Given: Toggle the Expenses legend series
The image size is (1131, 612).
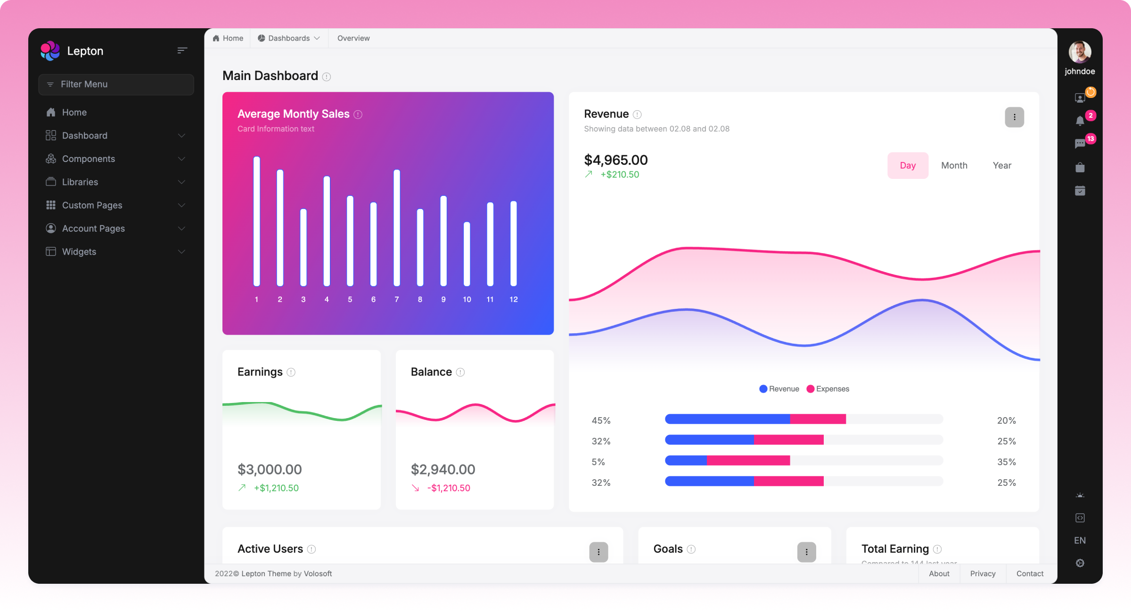Looking at the screenshot, I should click(x=828, y=389).
